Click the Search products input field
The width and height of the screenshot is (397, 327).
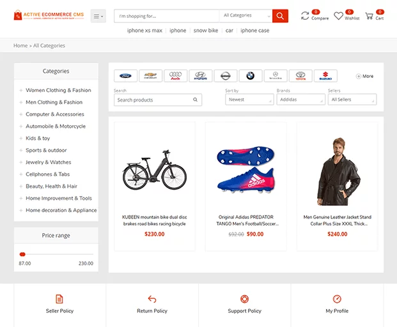tap(153, 100)
